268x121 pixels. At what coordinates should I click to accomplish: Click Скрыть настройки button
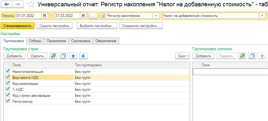coord(54,26)
